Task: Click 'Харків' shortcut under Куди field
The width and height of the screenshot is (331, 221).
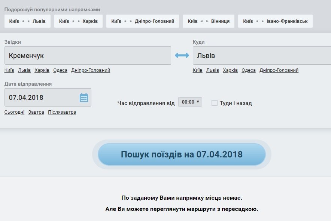Action: click(230, 70)
